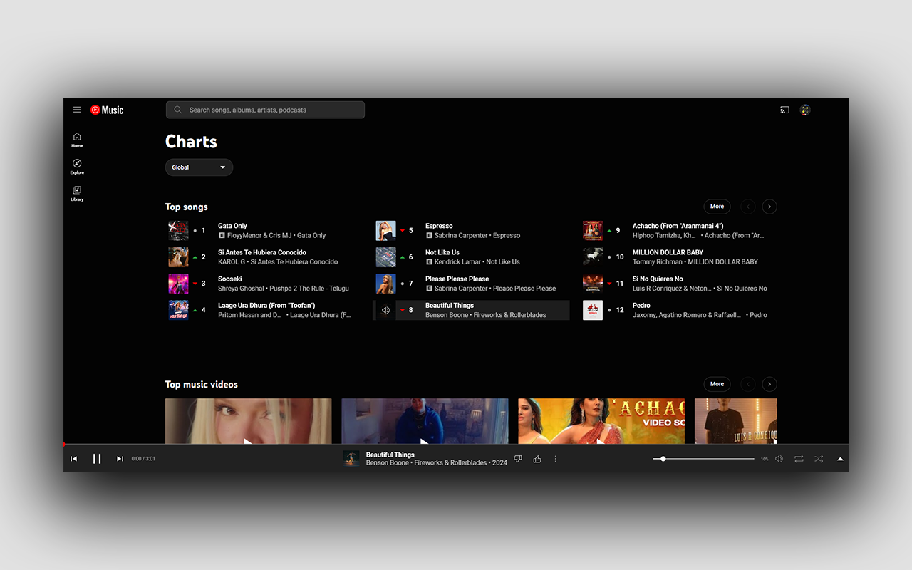Image resolution: width=912 pixels, height=570 pixels.
Task: Open the Sabrina Carpenter link on the Espresso row
Action: pyautogui.click(x=461, y=235)
